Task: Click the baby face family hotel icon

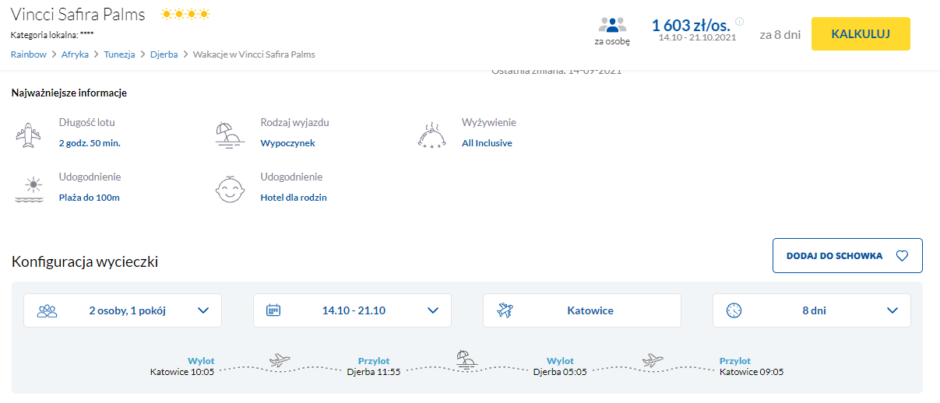Action: click(x=230, y=189)
